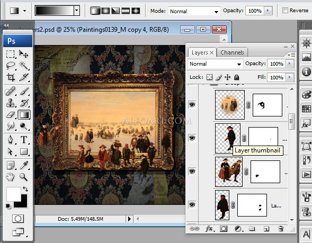
Task: Choose Reflected Gradient style
Action: pos(126,11)
